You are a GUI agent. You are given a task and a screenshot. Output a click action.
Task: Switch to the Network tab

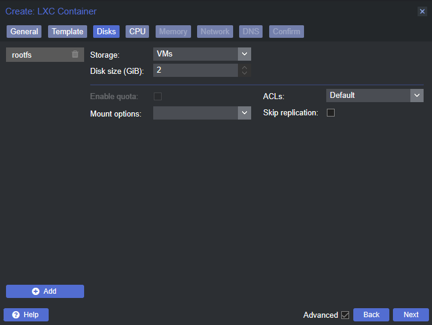[x=215, y=31]
